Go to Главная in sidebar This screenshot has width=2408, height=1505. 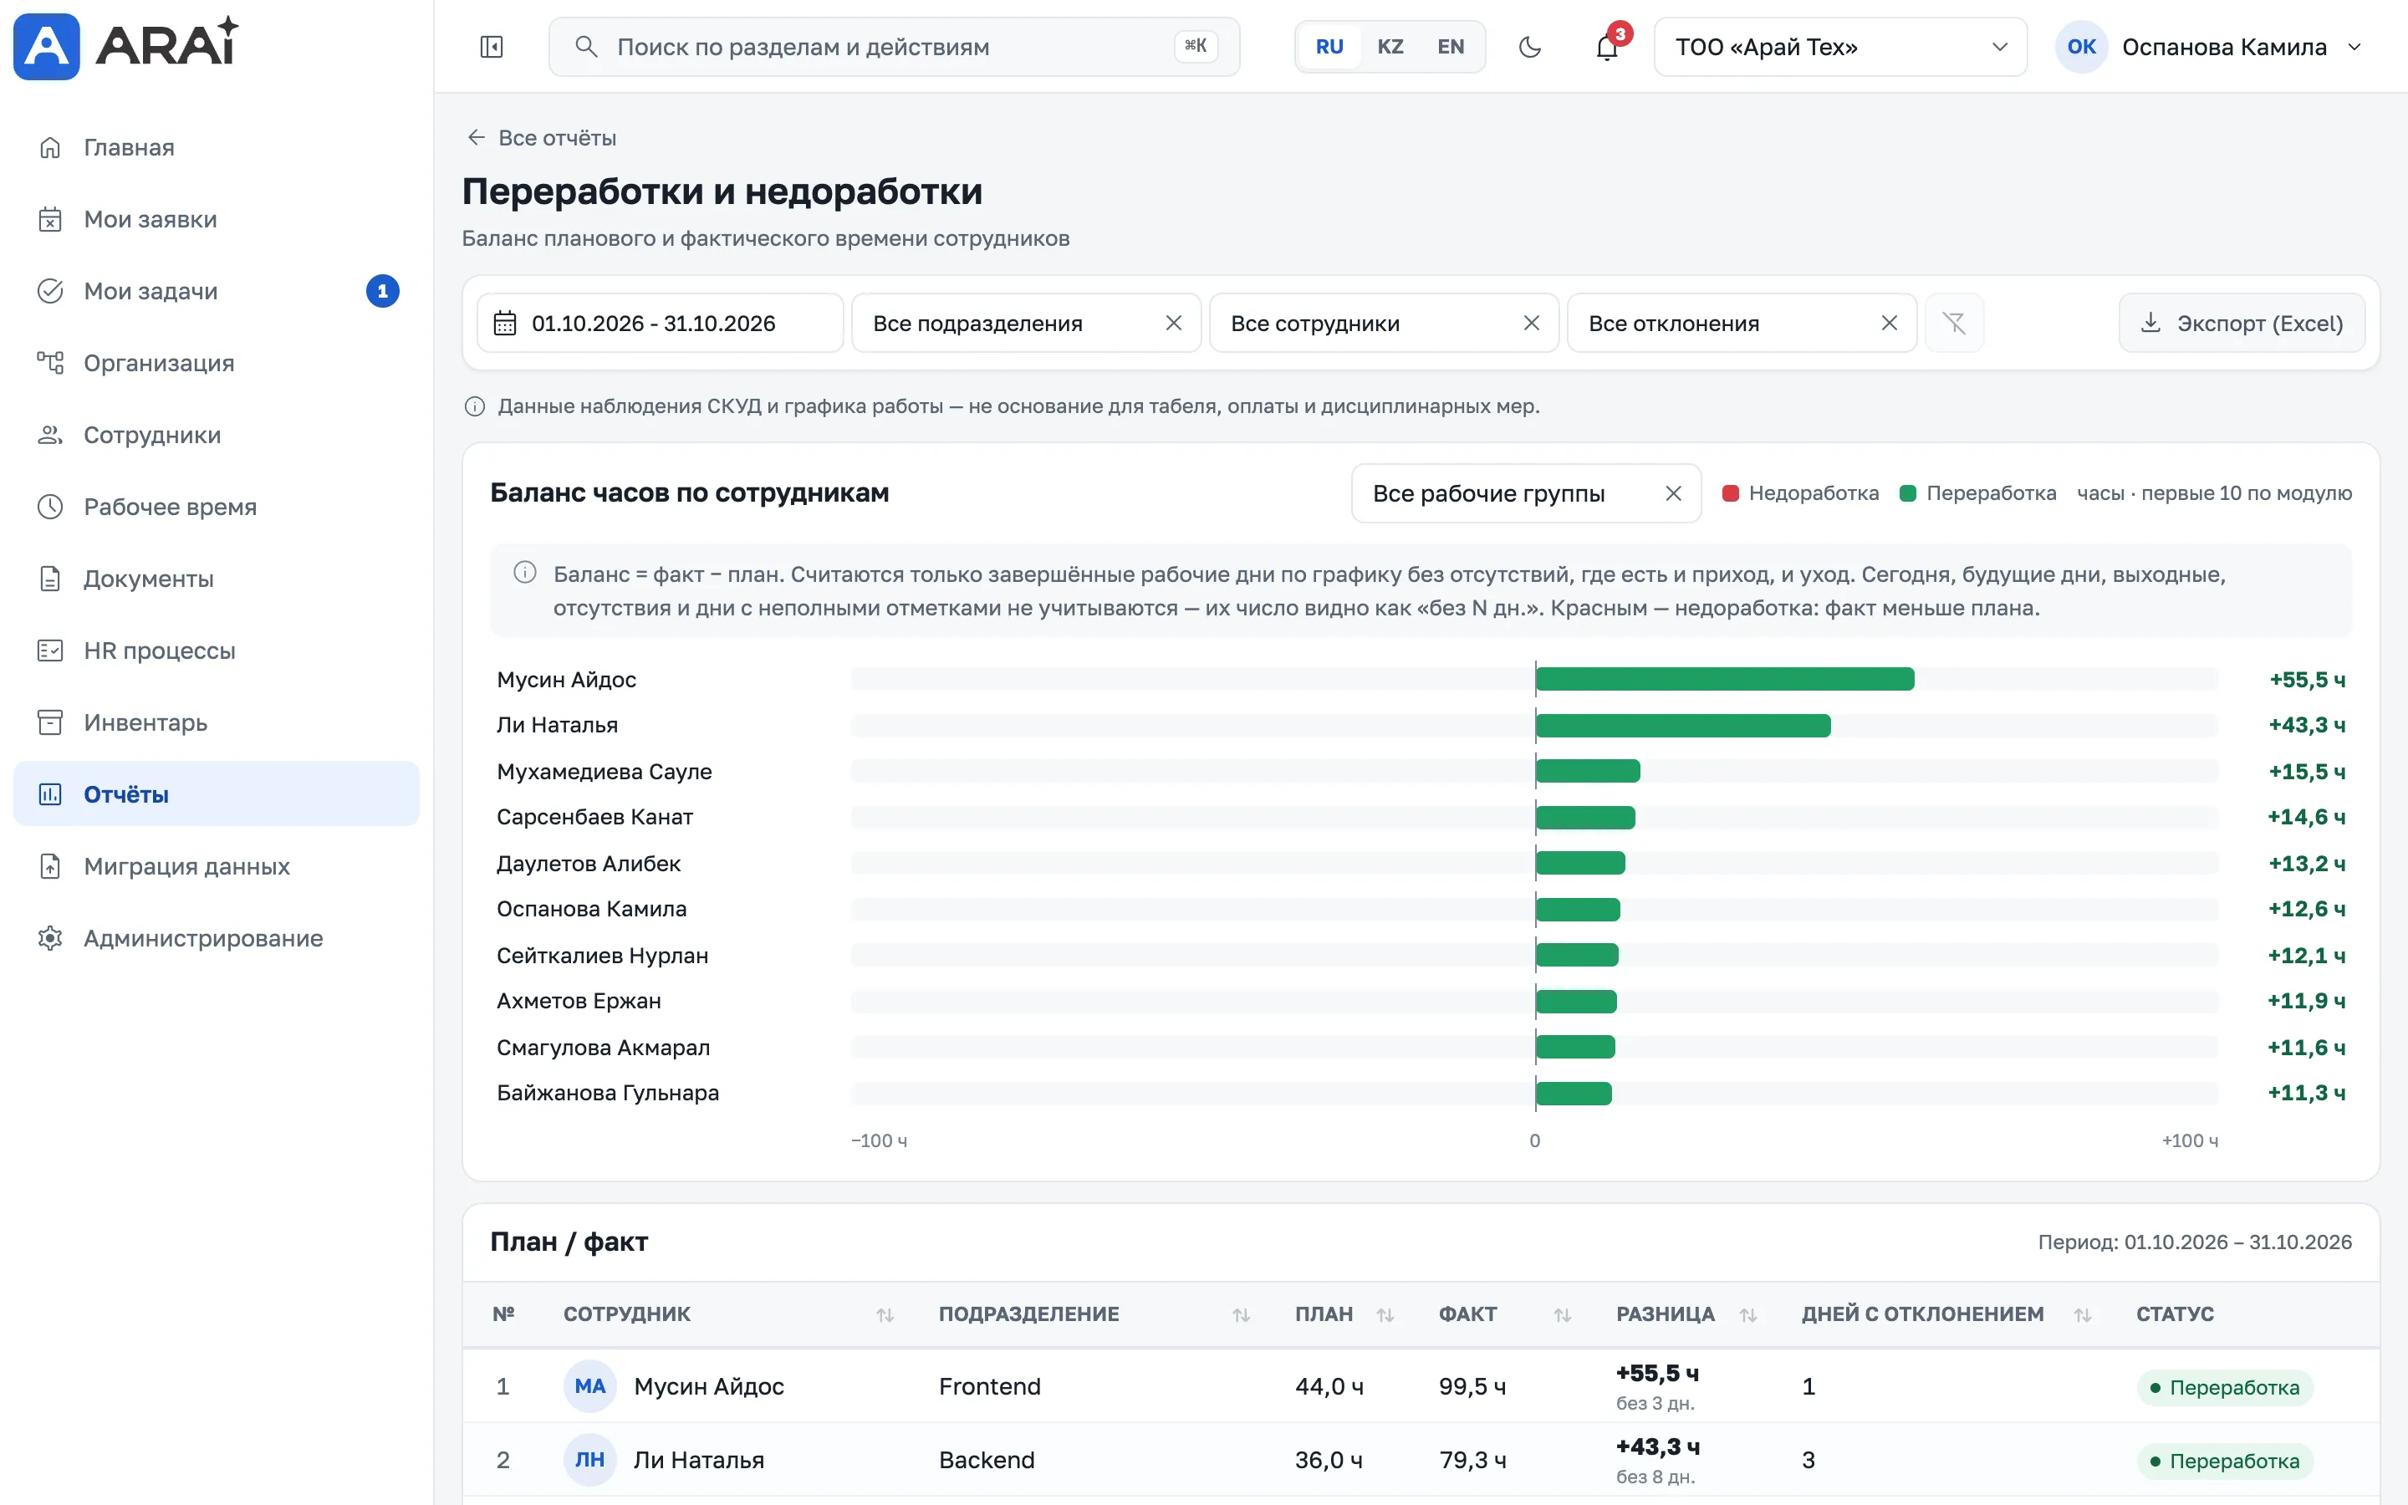coord(216,147)
